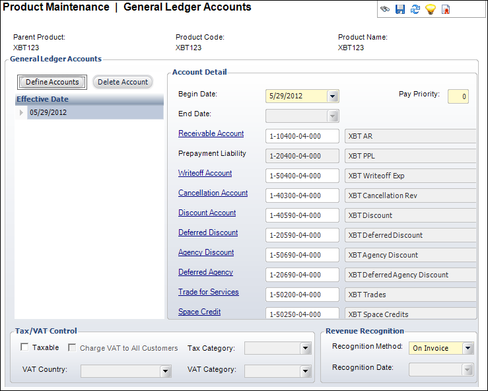Click the light bulb help icon
Screen dimensions: 488x391
(430, 9)
